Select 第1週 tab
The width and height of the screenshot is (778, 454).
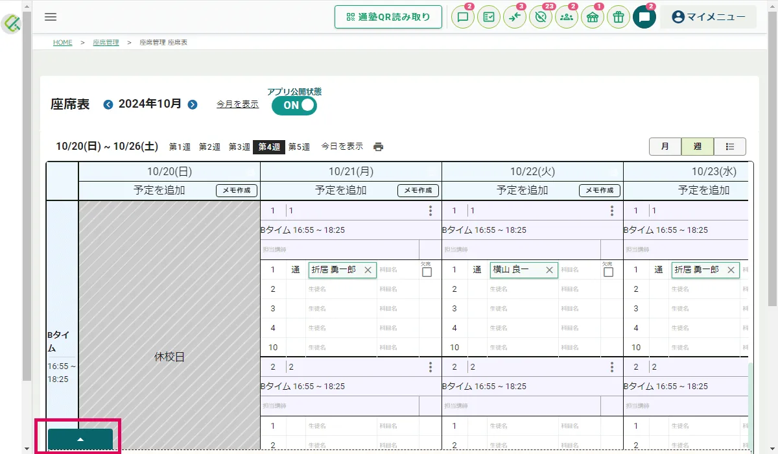coord(180,147)
